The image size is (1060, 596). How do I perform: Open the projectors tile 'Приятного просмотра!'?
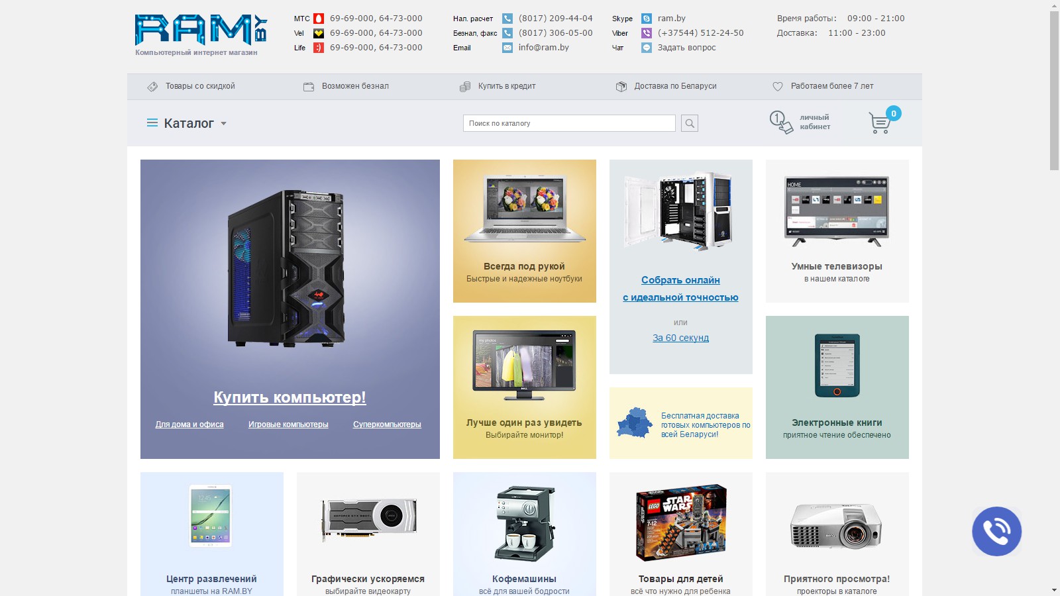pos(837,534)
